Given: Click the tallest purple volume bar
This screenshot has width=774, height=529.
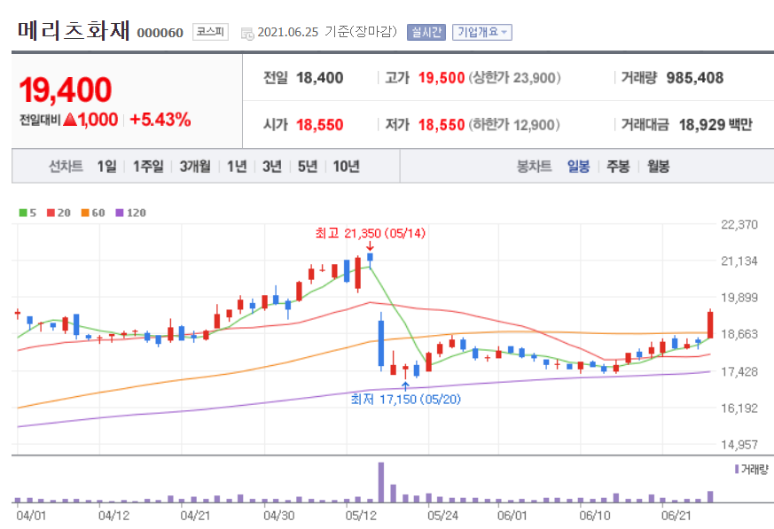Looking at the screenshot, I should 381,482.
